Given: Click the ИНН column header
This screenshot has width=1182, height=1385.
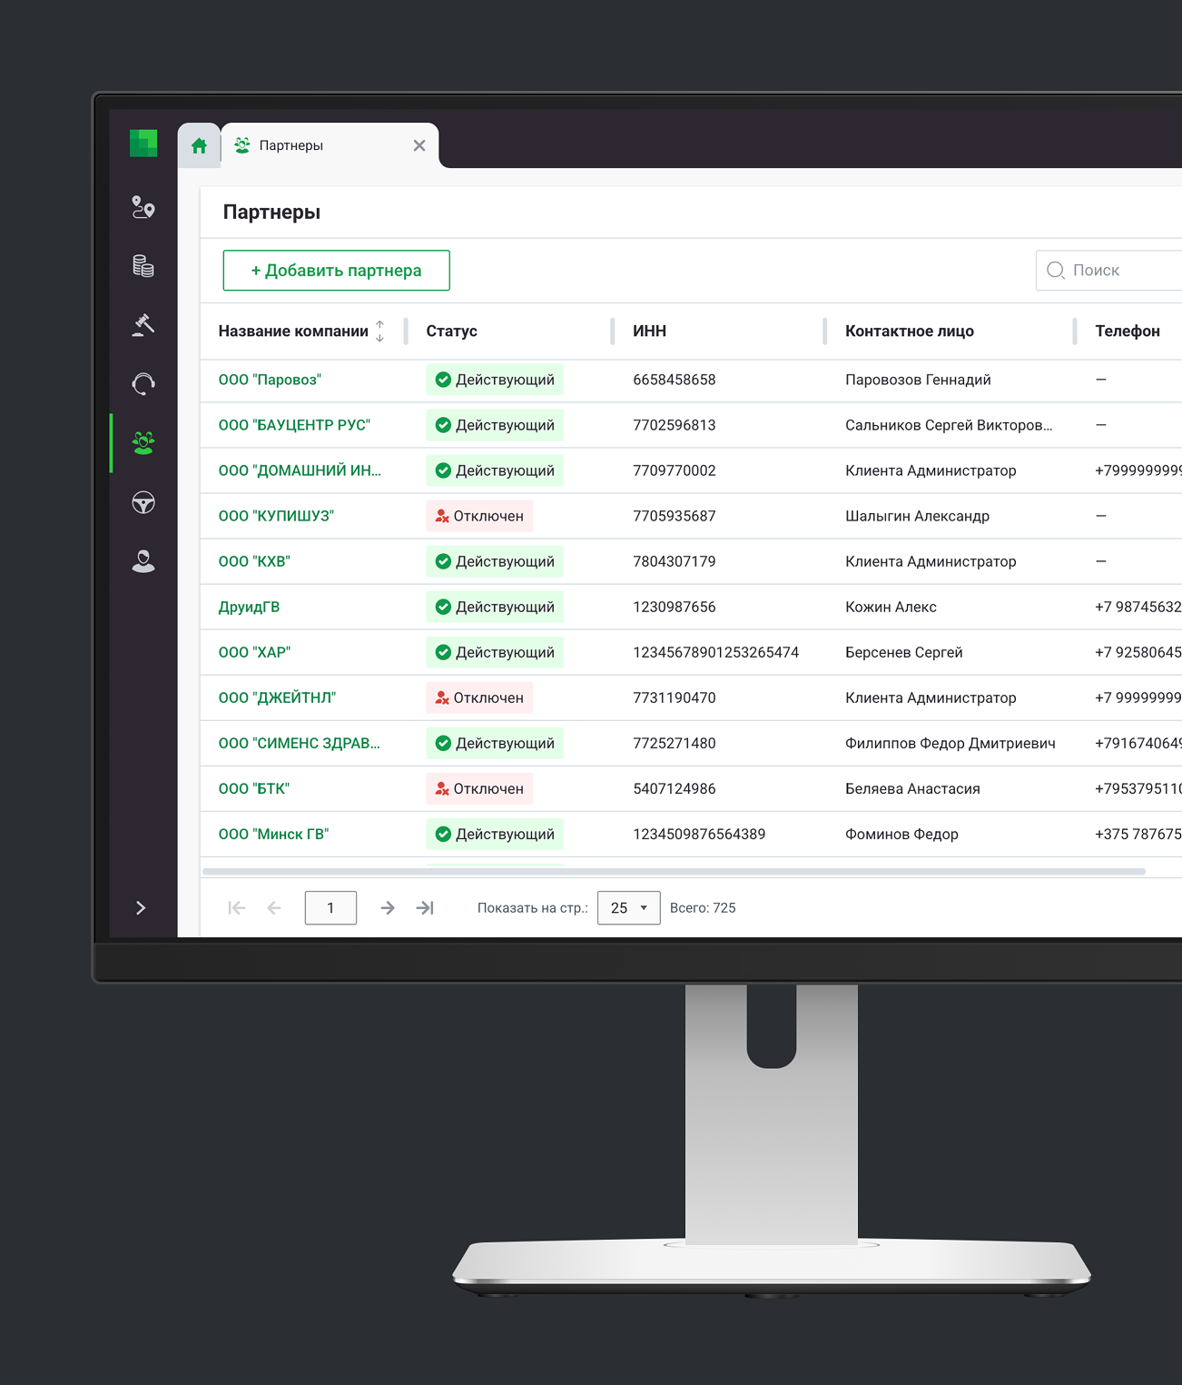Looking at the screenshot, I should pos(649,331).
